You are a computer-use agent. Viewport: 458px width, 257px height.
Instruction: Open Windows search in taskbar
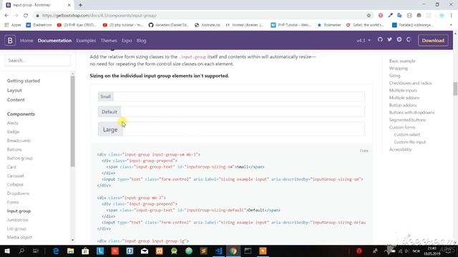[x=21, y=251]
